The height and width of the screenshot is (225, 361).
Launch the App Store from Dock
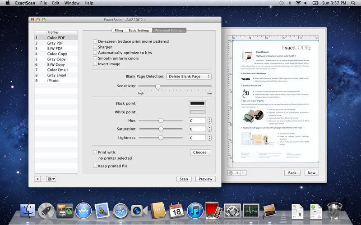coord(83,211)
